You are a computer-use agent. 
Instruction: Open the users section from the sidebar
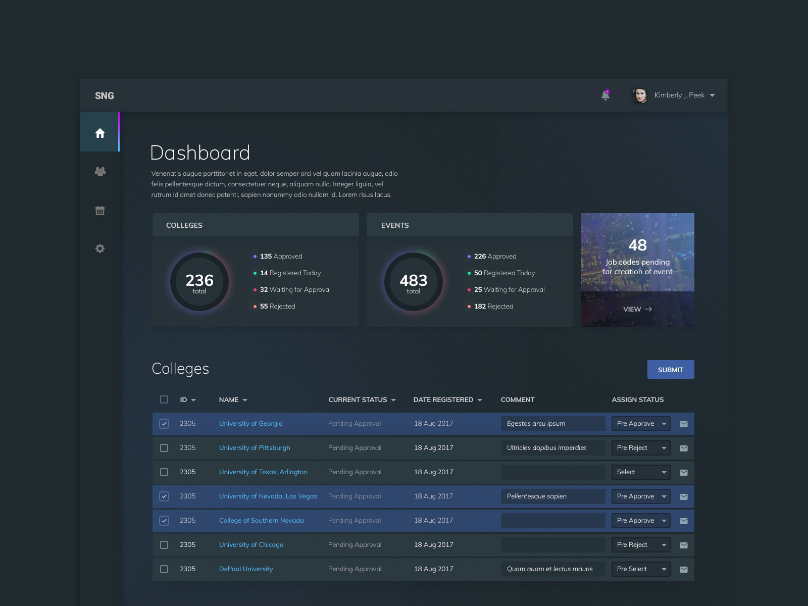click(99, 171)
